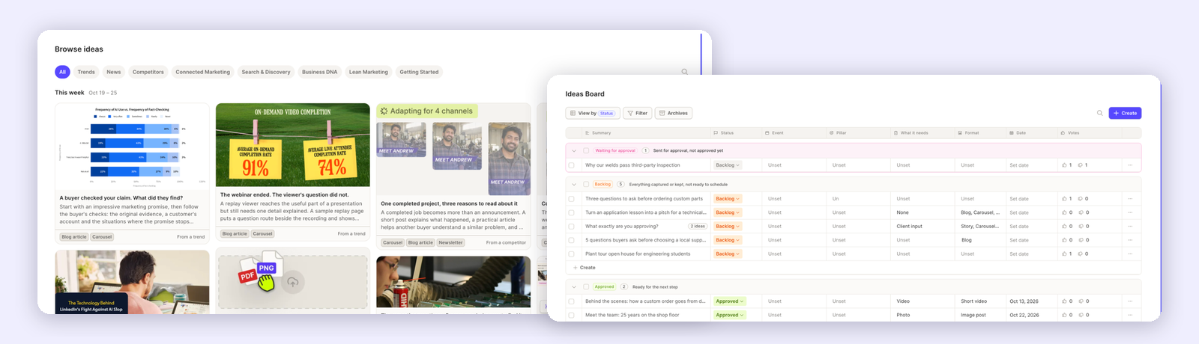Image resolution: width=1199 pixels, height=344 pixels.
Task: Click the '2 ideas' badge
Action: (x=698, y=226)
